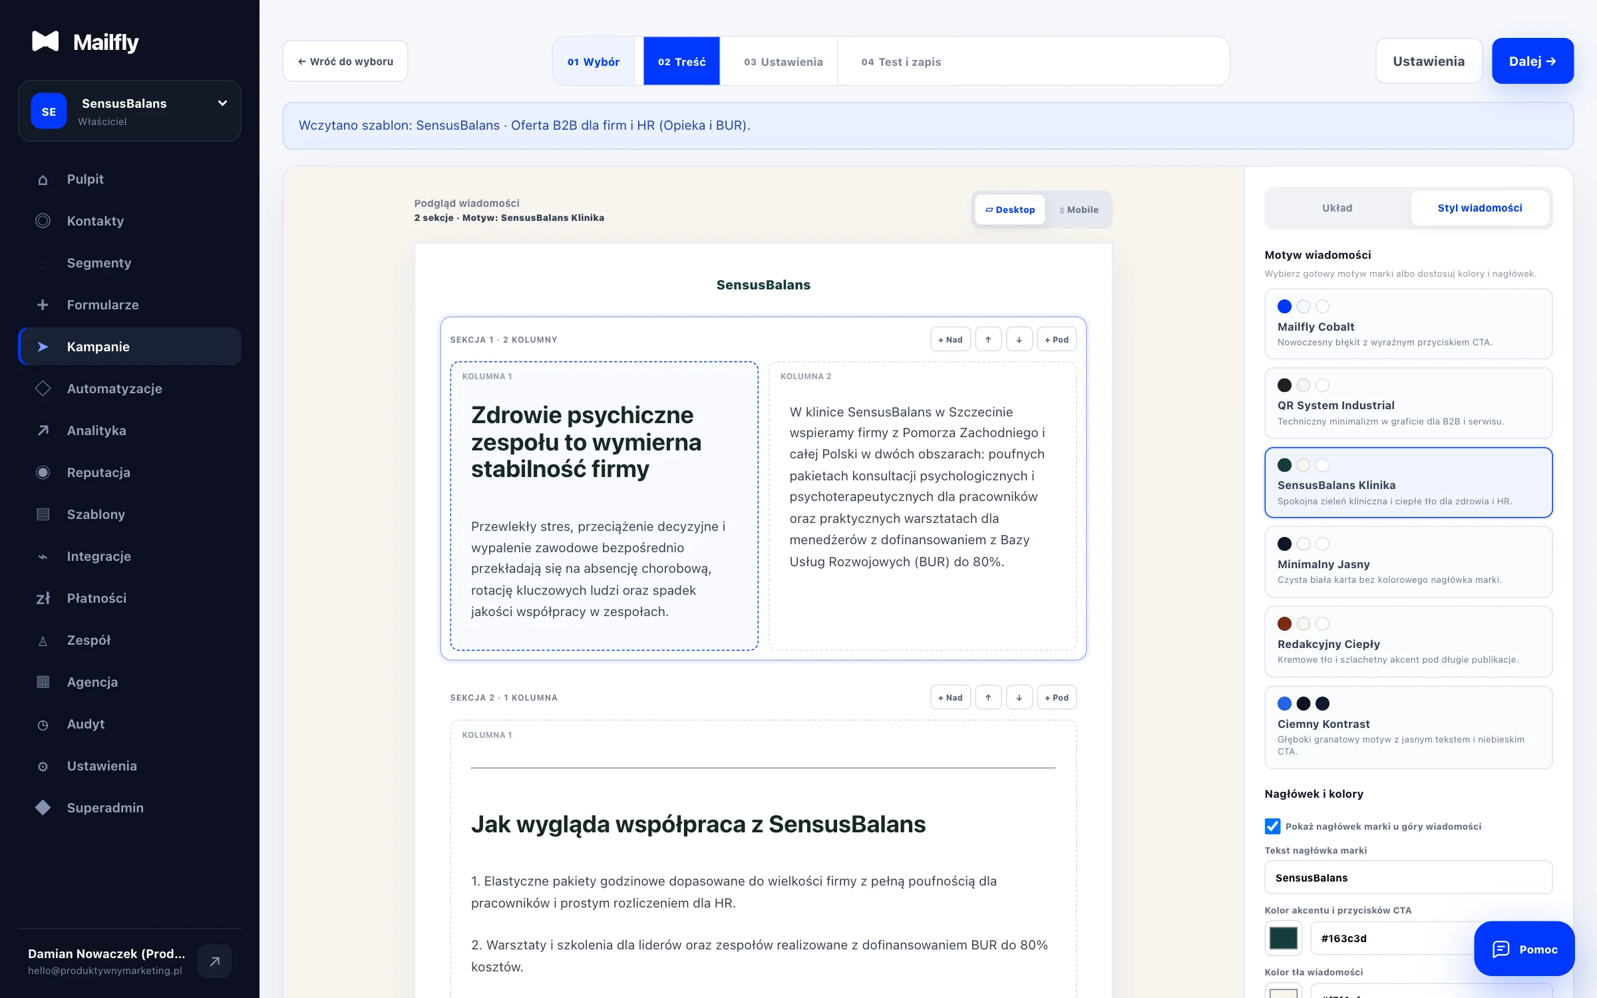The height and width of the screenshot is (998, 1597).
Task: Open Audyt clock icon
Action: click(x=43, y=725)
